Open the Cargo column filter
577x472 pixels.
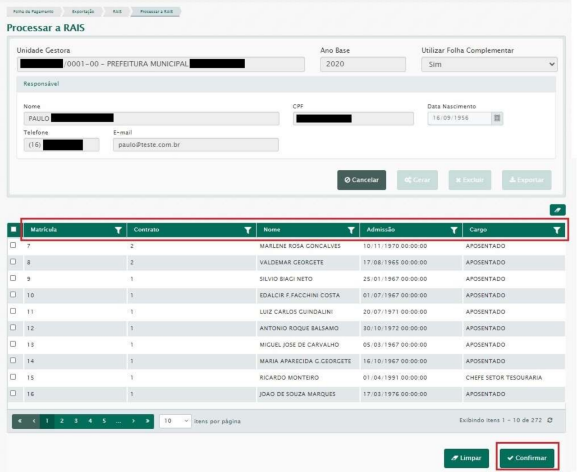pos(557,230)
